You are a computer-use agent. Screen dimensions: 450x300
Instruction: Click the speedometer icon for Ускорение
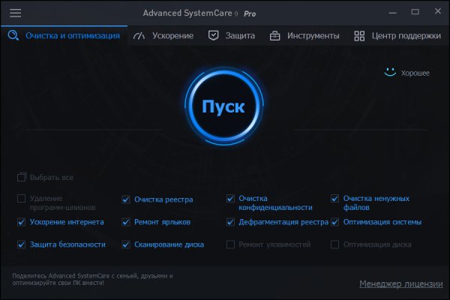pyautogui.click(x=139, y=36)
